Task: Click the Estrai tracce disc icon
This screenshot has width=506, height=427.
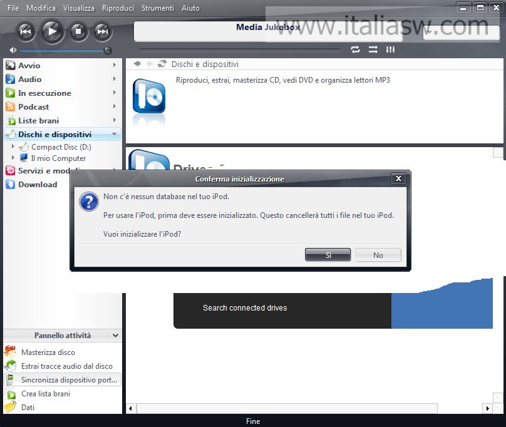Action: [10, 366]
